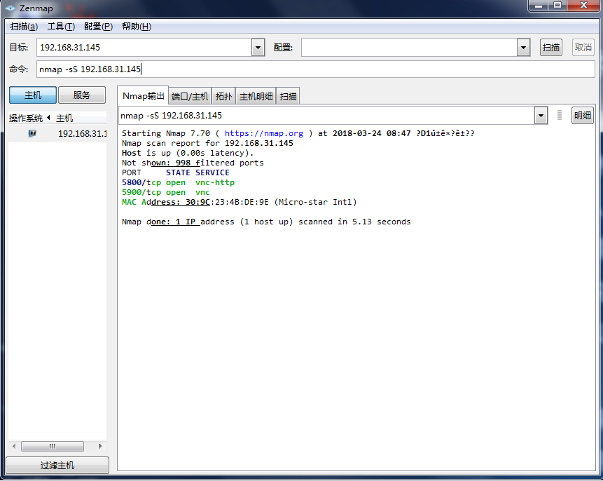Click the 5800/tcp open vnc-http line
Image resolution: width=603 pixels, height=481 pixels.
(178, 182)
